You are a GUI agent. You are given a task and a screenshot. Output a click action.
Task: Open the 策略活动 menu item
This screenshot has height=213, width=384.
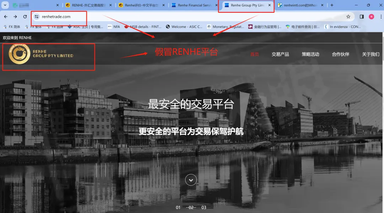tap(310, 54)
